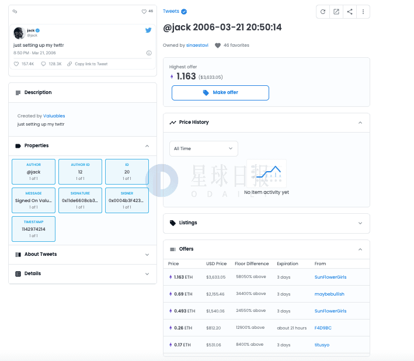Click the share icon
The height and width of the screenshot is (361, 414).
coord(350,12)
